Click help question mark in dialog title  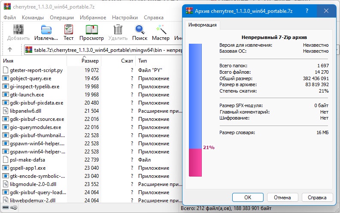coord(307,11)
